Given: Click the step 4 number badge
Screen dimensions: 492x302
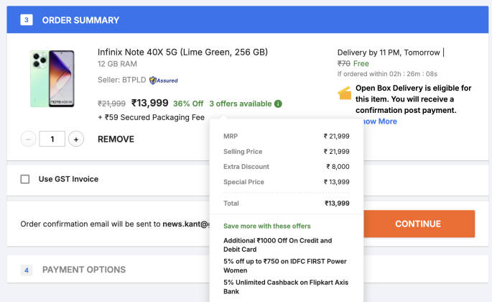Looking at the screenshot, I should point(27,270).
